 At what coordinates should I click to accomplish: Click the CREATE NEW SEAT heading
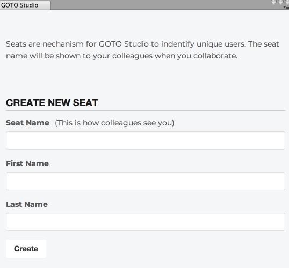click(x=52, y=102)
